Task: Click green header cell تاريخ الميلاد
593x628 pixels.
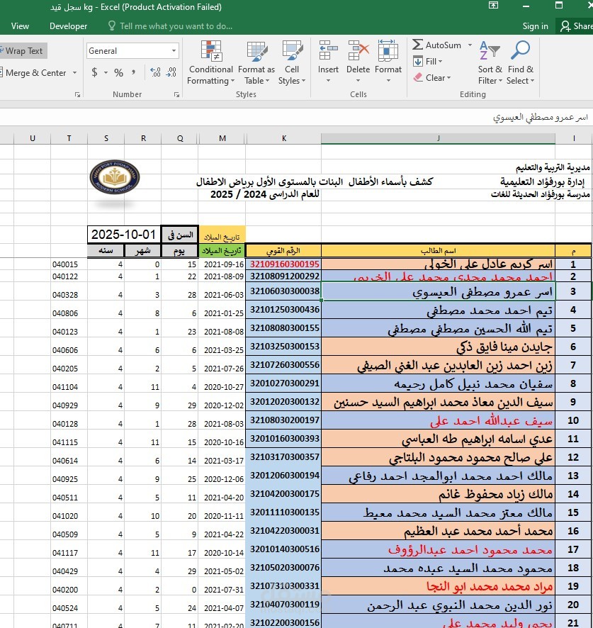Action: [x=222, y=251]
